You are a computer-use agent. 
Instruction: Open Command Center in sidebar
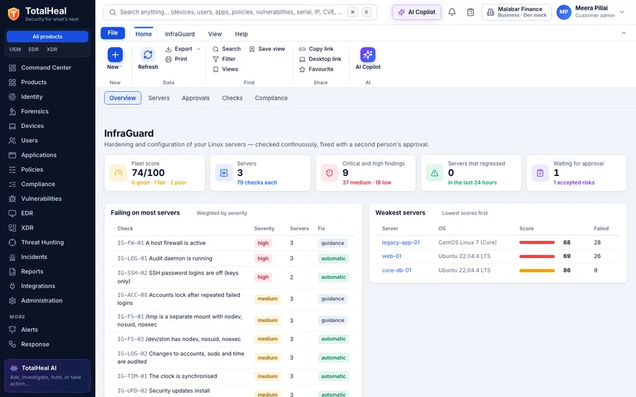coord(46,67)
